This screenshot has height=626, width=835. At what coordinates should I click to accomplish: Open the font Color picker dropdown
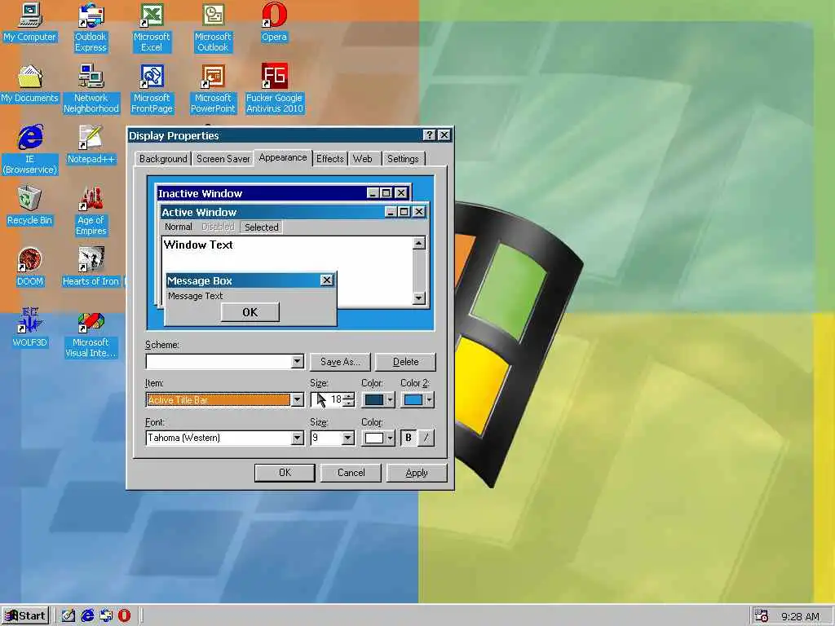(x=391, y=438)
